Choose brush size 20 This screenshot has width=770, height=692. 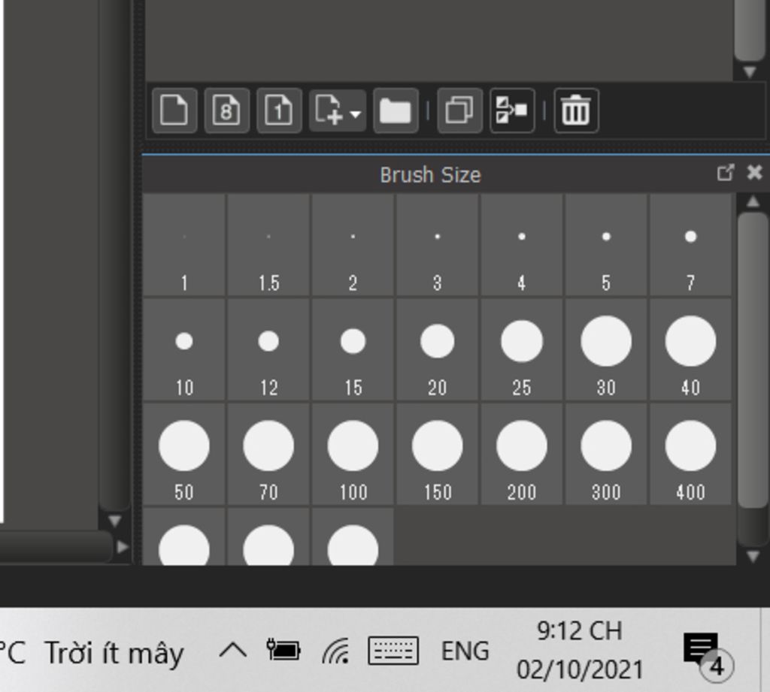coord(438,349)
